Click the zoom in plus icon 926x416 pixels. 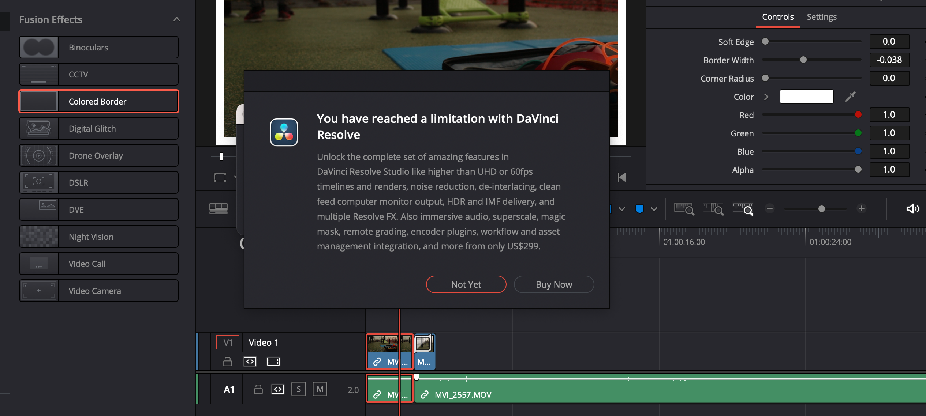click(862, 208)
